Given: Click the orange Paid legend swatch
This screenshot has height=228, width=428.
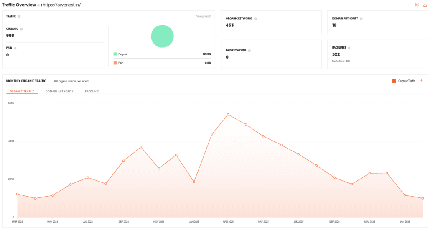Looking at the screenshot, I should click(x=115, y=63).
